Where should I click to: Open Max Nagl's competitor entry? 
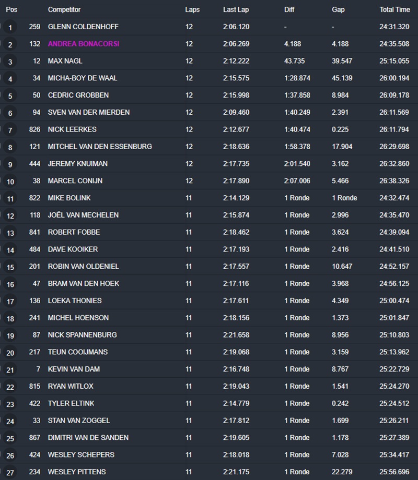[65, 61]
